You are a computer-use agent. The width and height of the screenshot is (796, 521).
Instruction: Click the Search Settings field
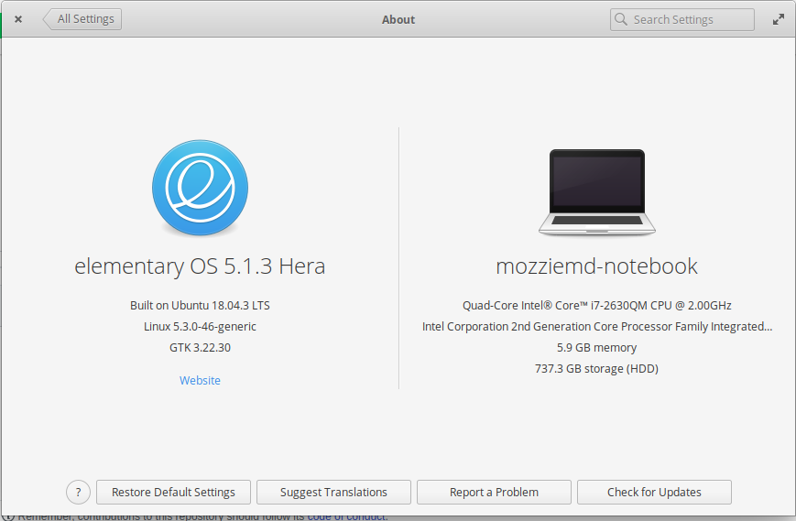pos(682,19)
